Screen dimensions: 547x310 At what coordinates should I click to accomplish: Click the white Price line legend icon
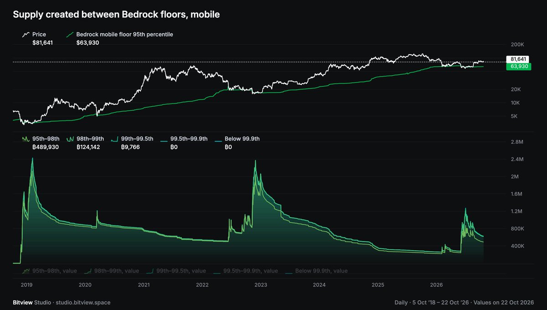(26, 35)
